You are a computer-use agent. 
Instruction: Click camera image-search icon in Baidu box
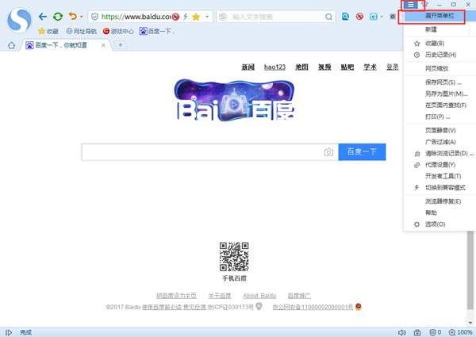click(328, 152)
